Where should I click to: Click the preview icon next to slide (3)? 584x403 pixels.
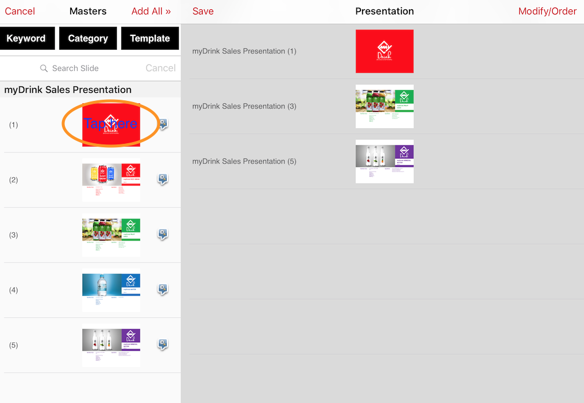[163, 235]
